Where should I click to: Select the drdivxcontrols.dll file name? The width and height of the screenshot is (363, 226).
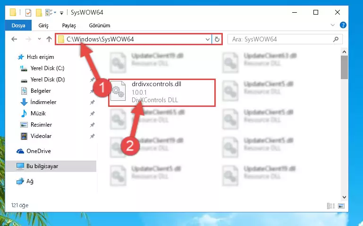[x=156, y=84]
